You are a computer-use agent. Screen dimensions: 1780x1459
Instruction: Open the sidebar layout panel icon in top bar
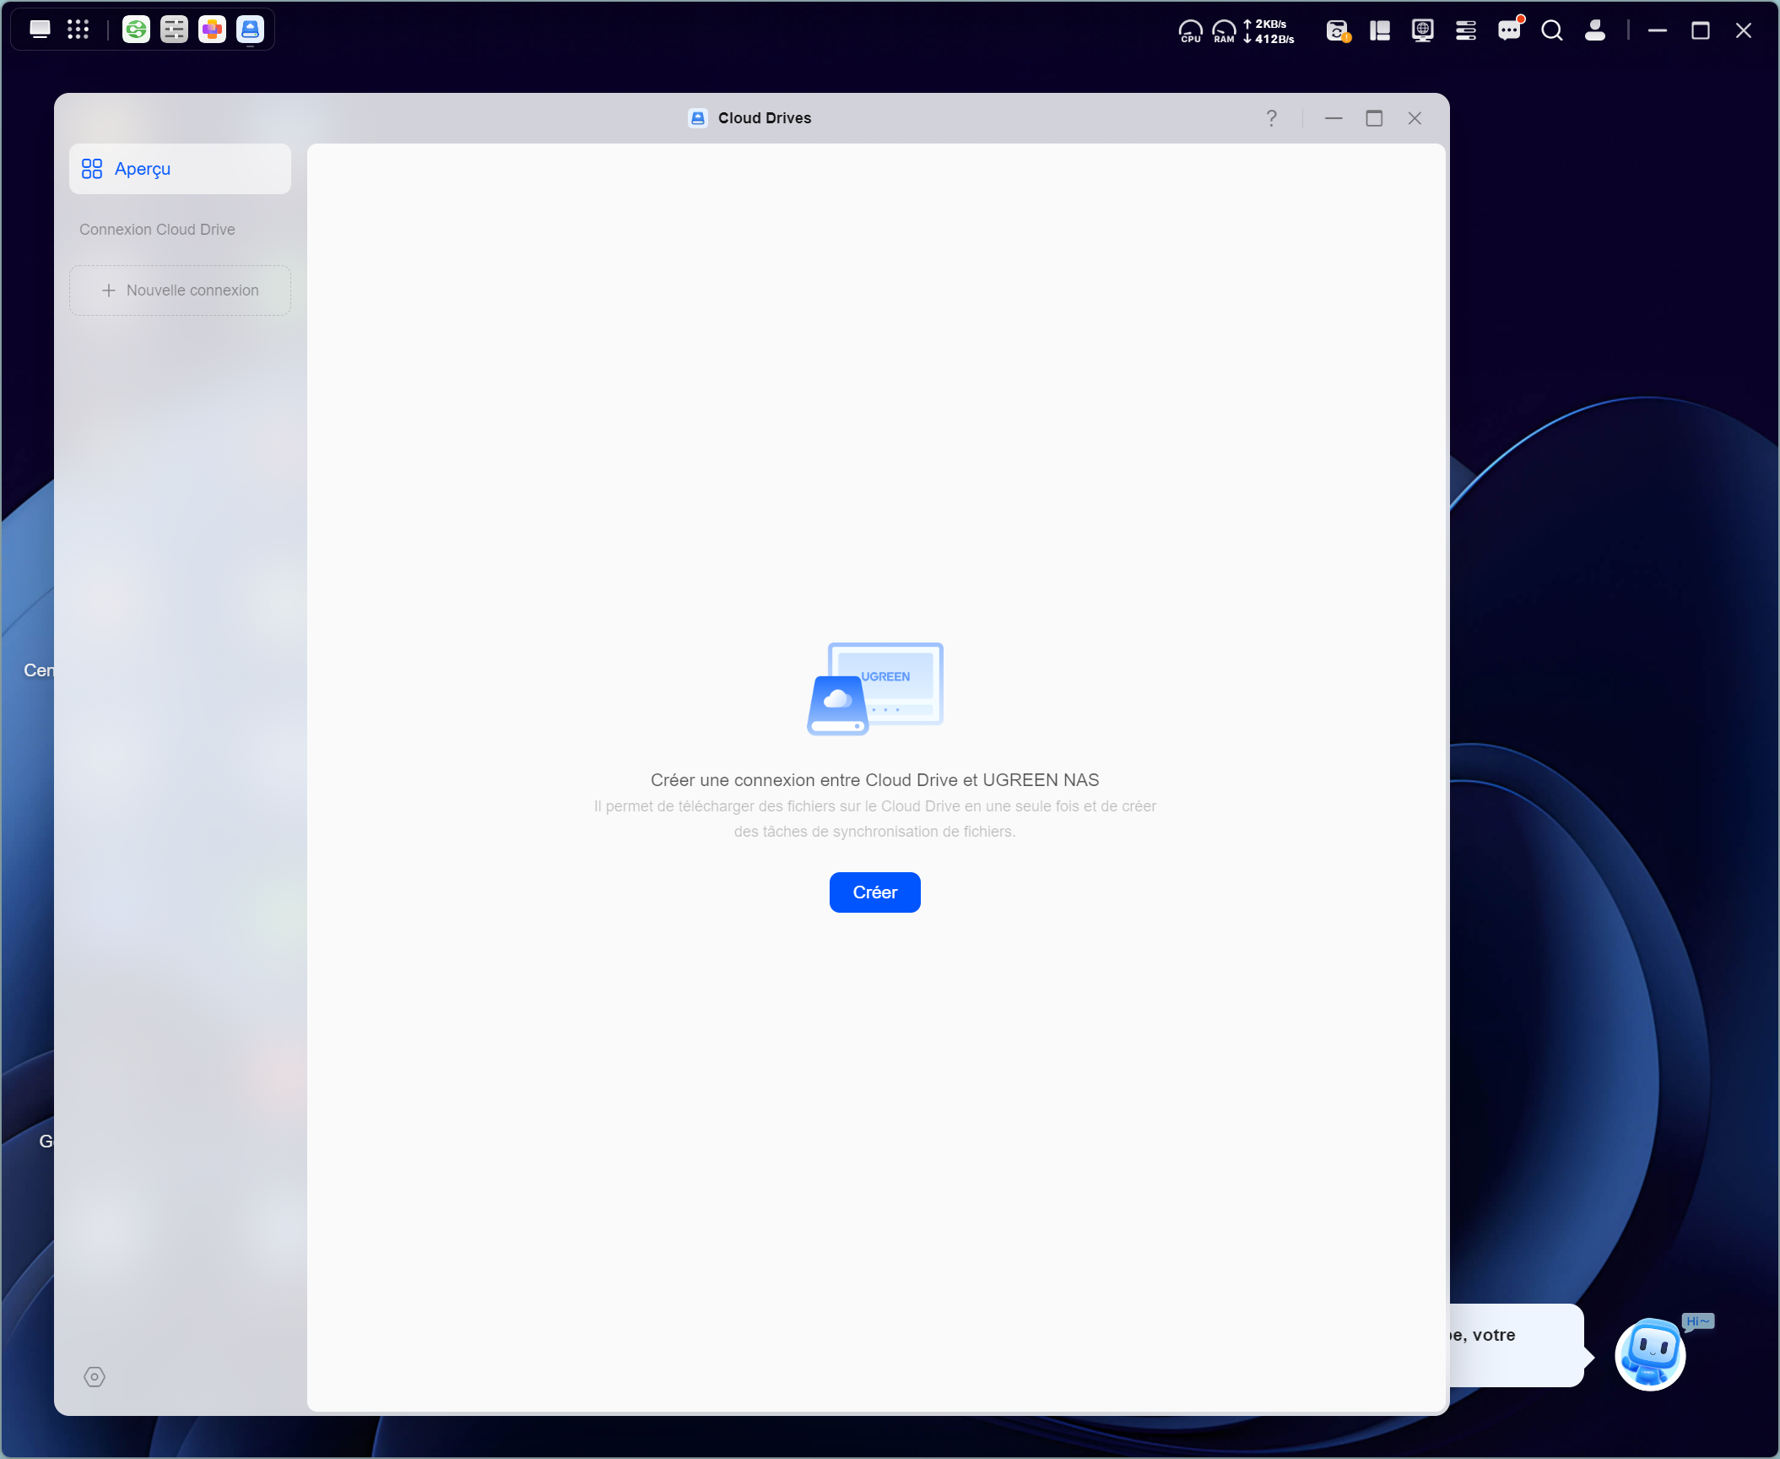click(x=1380, y=31)
